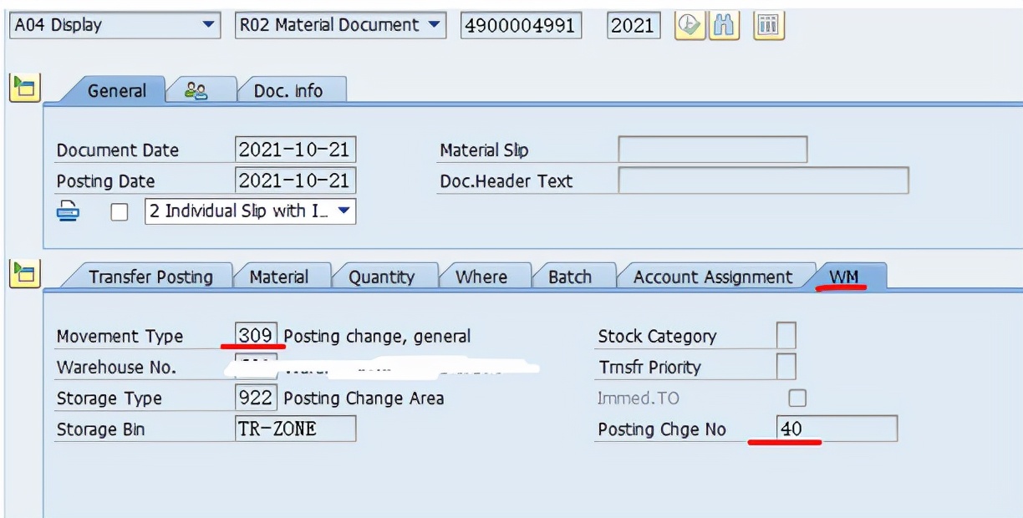Screen dimensions: 1023x518
Task: Click the Stock Category field
Action: click(786, 336)
